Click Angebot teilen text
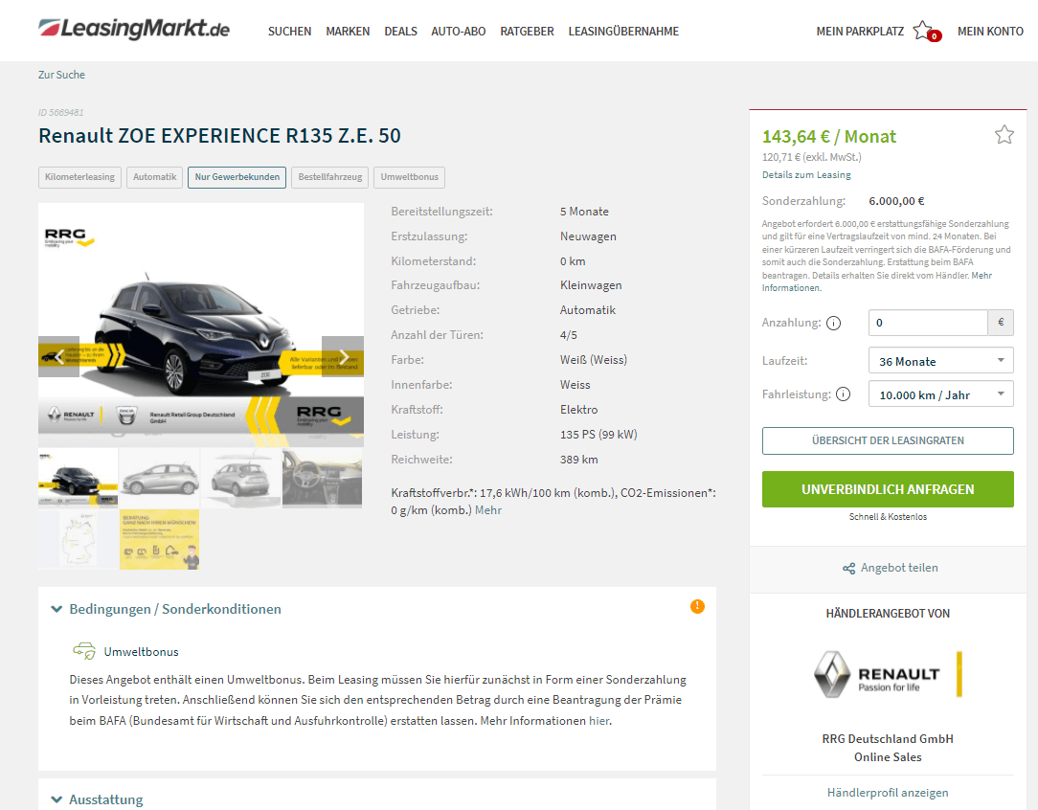The width and height of the screenshot is (1038, 810). 899,568
